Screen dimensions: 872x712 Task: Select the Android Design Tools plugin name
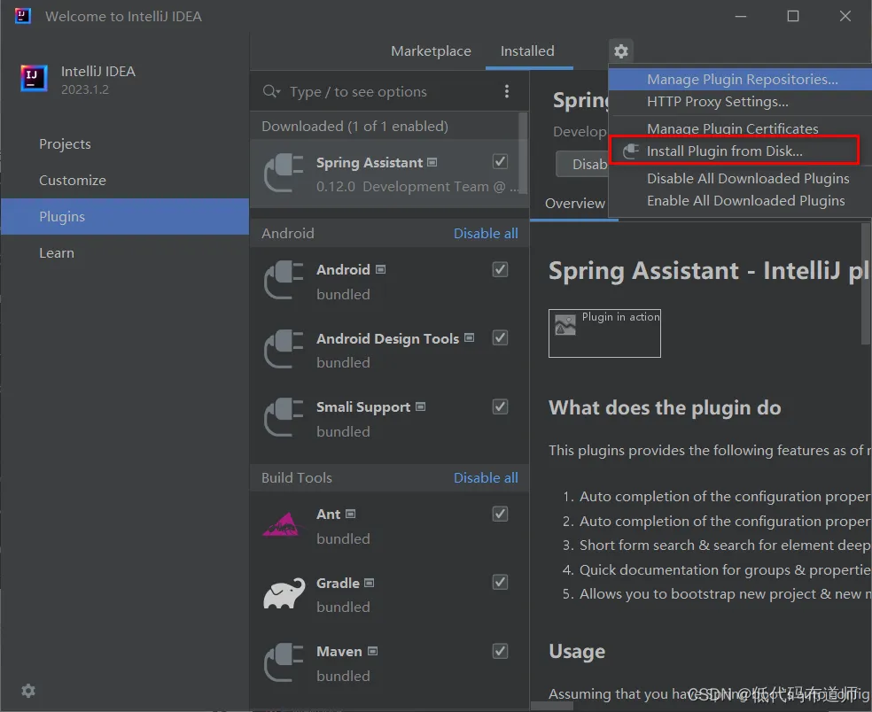[x=387, y=338]
